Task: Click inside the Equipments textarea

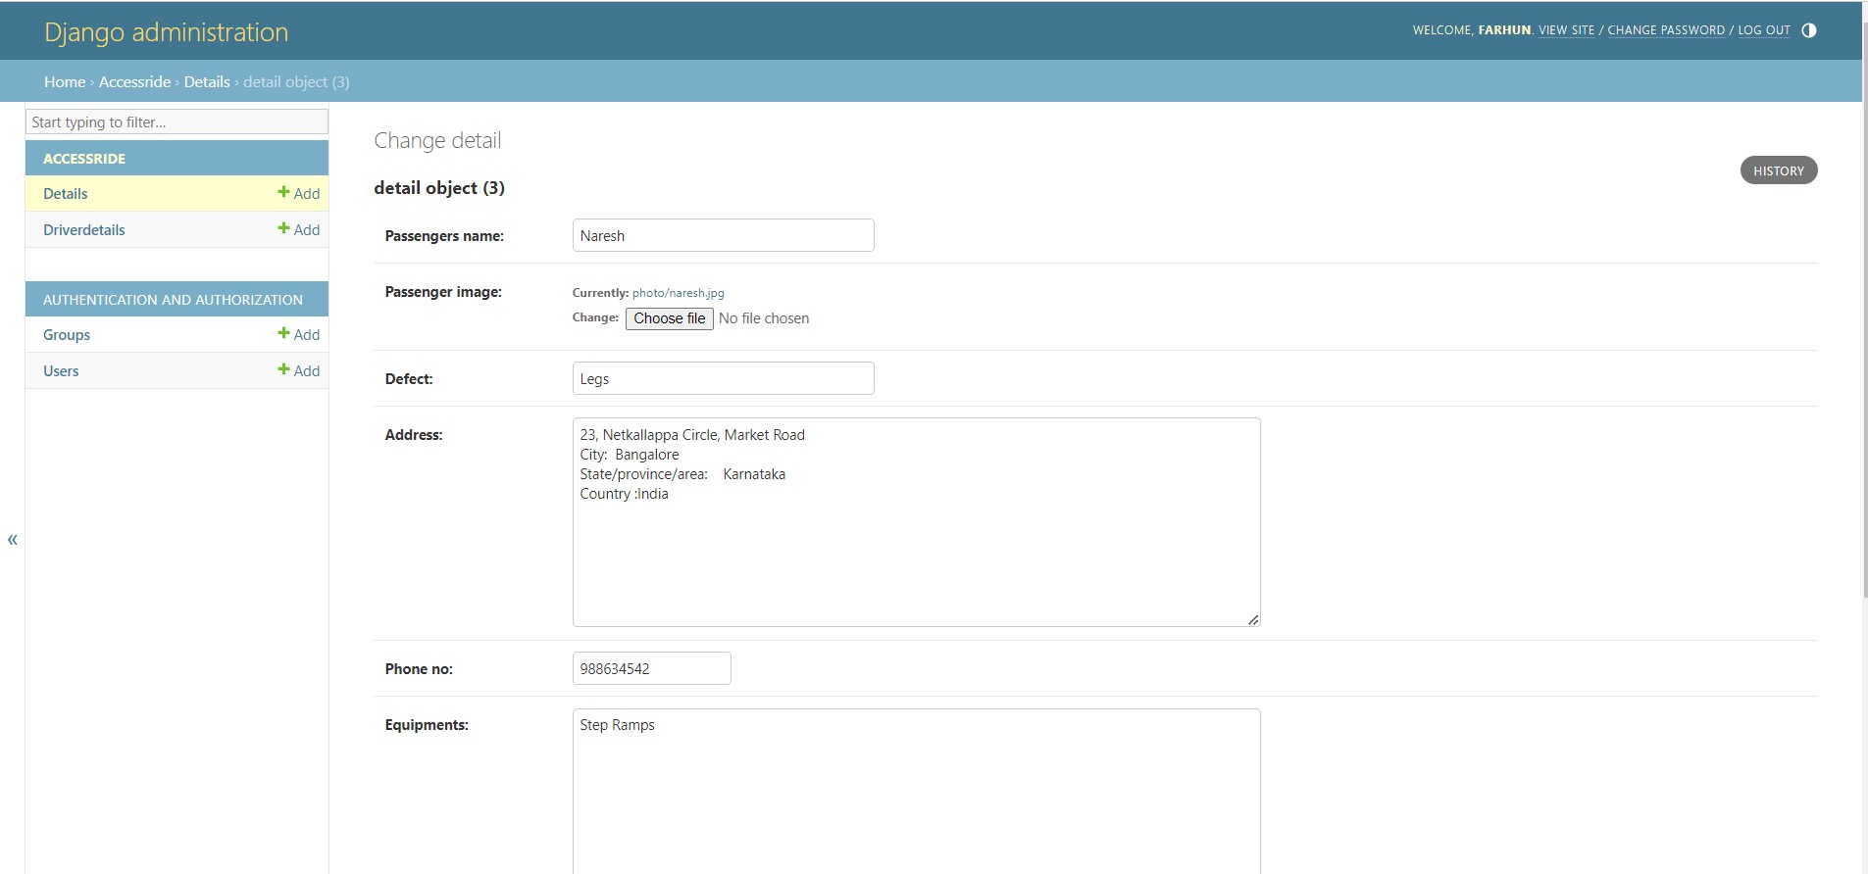Action: 916,791
